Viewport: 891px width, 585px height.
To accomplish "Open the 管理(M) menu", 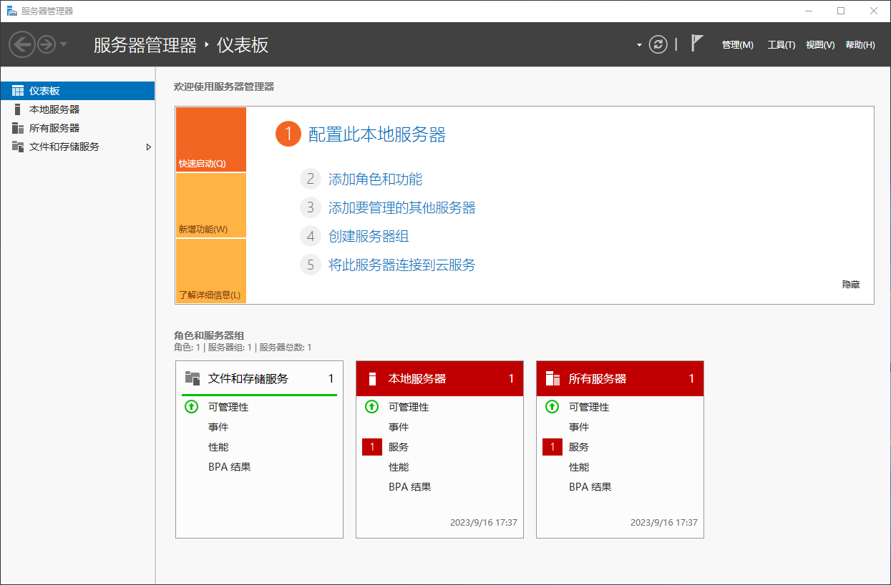I will (x=737, y=44).
